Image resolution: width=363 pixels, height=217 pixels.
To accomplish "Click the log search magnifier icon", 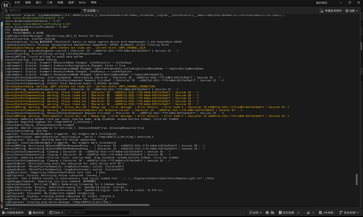I will 6,10.
